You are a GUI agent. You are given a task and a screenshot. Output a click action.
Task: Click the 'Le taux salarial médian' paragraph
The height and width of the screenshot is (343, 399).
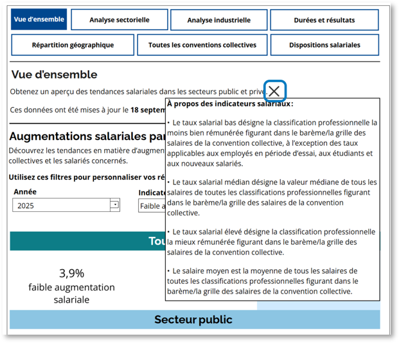pos(272,197)
